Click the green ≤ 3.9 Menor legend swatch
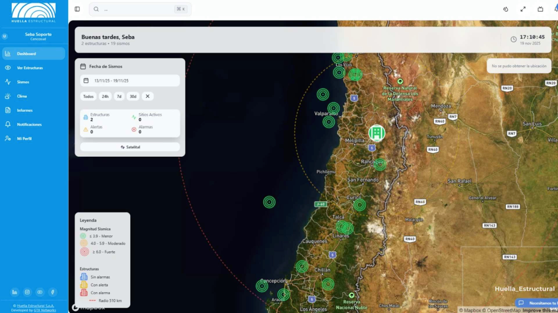Image resolution: width=558 pixels, height=313 pixels. (x=83, y=236)
